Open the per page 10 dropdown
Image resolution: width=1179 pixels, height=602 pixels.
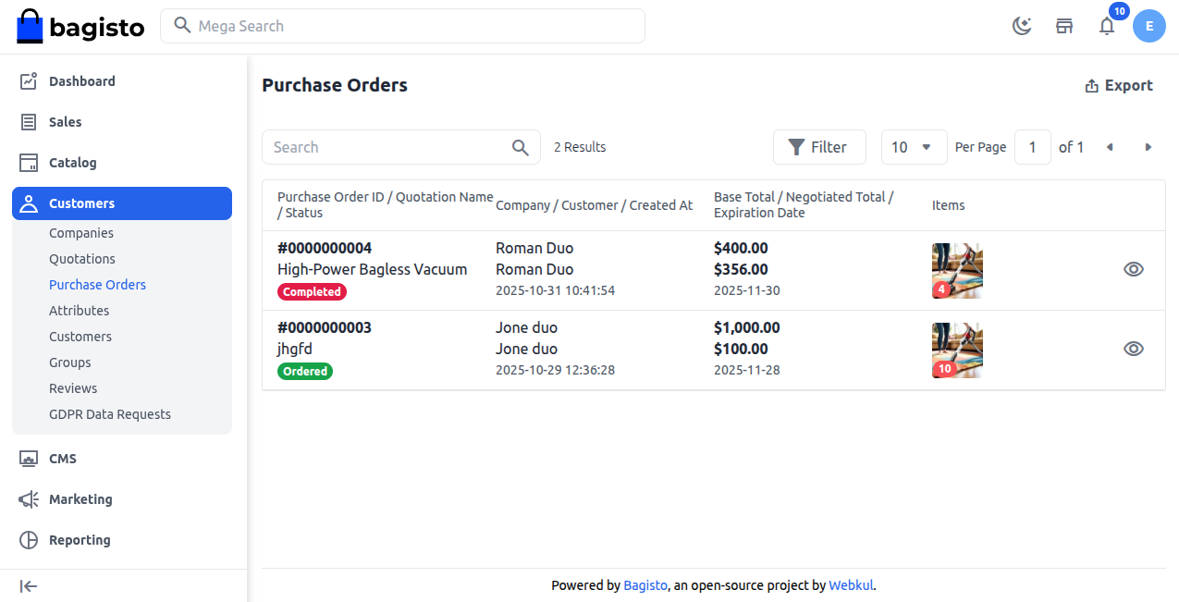(x=914, y=147)
